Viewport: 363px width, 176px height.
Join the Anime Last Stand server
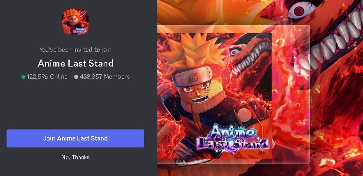pyautogui.click(x=75, y=138)
